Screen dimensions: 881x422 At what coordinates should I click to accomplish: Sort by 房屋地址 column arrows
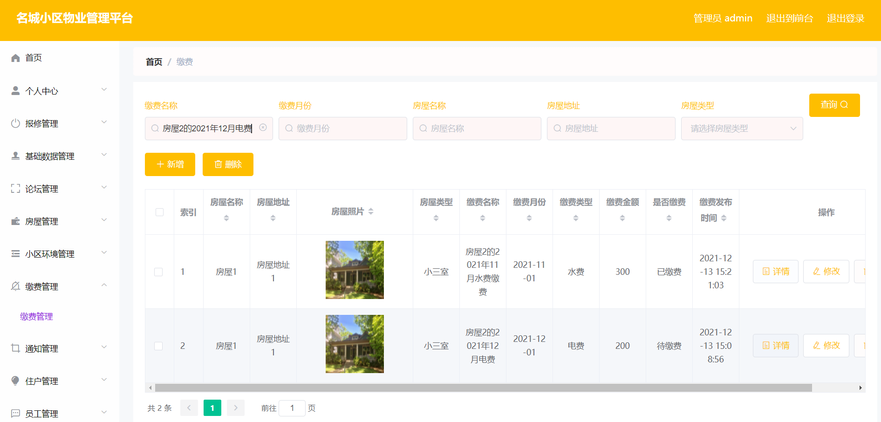273,218
